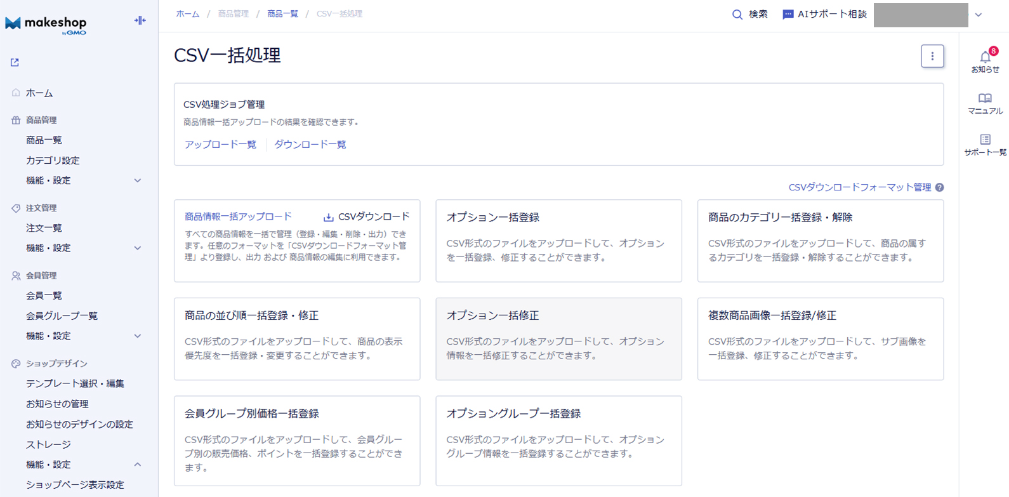Screen dimensions: 1009x497
Task: Open 会員一覧 in sidebar
Action: (x=44, y=296)
